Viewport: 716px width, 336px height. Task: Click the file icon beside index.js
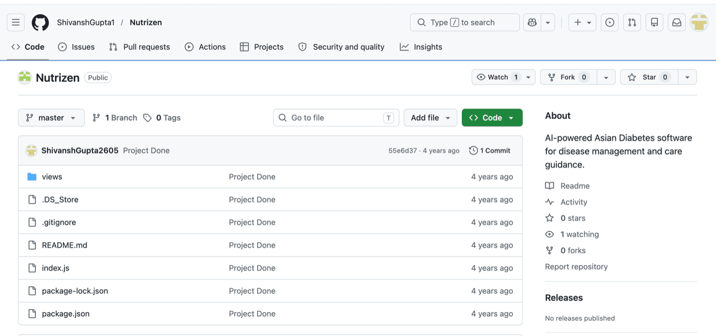(32, 268)
